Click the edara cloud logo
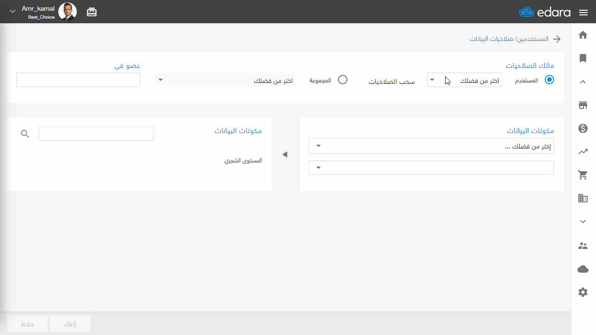 coord(545,12)
